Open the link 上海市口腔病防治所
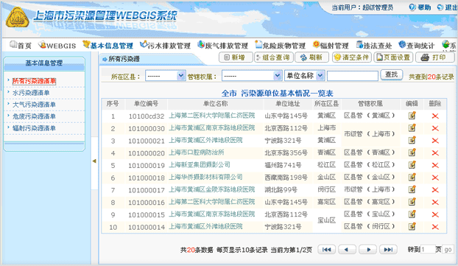Image resolution: width=458 pixels, height=266 pixels. coord(197,153)
